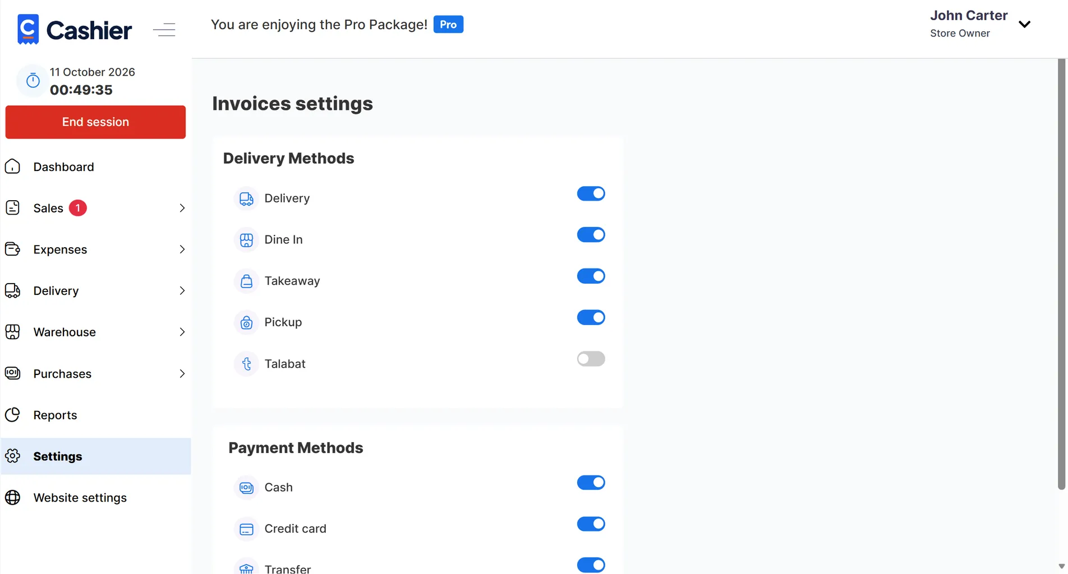
Task: Click the 00:49:35 session timer
Action: tap(81, 90)
